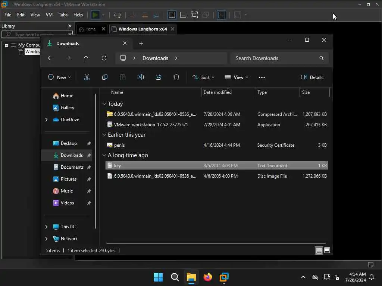This screenshot has height=286, width=382.
Task: Expand OneDrive in navigation pane
Action: (46, 120)
